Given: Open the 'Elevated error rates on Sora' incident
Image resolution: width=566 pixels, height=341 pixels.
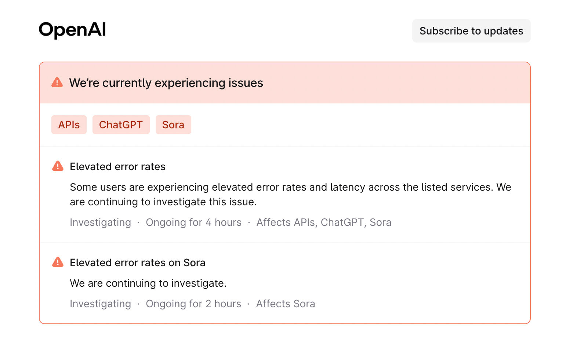Looking at the screenshot, I should tap(137, 263).
